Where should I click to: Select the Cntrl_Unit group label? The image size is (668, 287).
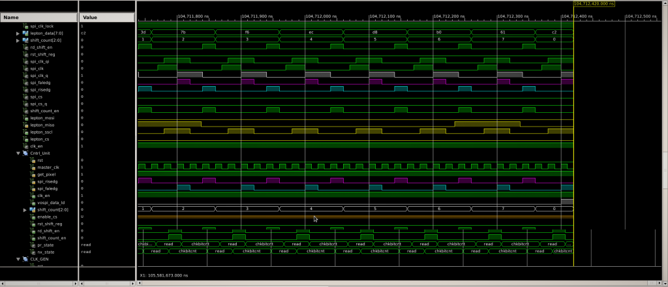39,153
